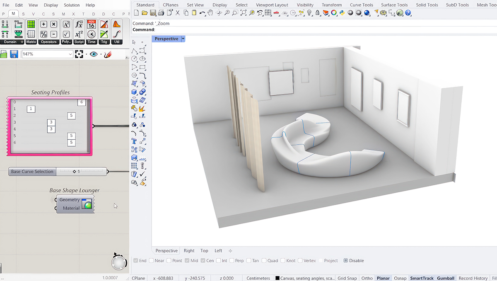Switch to the Surface Tools toolbar tab

(394, 5)
